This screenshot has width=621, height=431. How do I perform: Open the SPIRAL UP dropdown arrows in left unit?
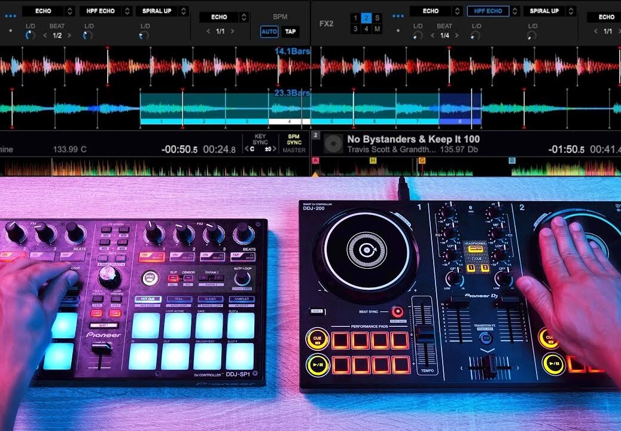point(184,11)
